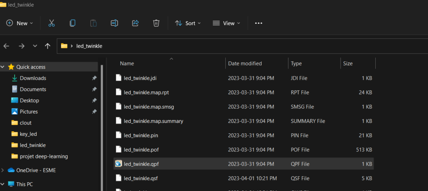
Task: Click the Up arrow navigation icon
Action: pyautogui.click(x=48, y=46)
